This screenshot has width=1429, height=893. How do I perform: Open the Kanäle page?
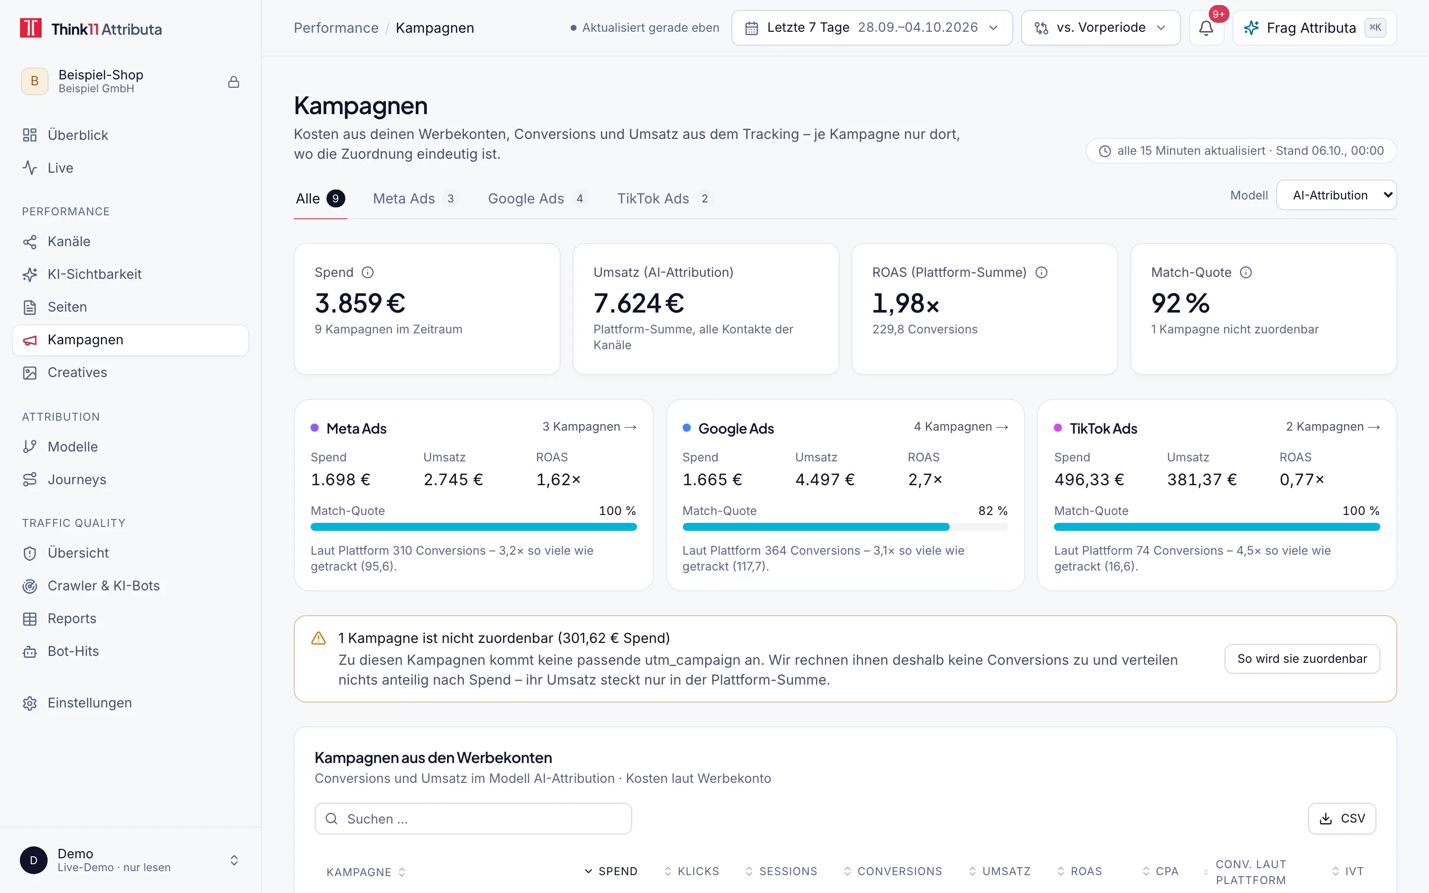(130, 242)
